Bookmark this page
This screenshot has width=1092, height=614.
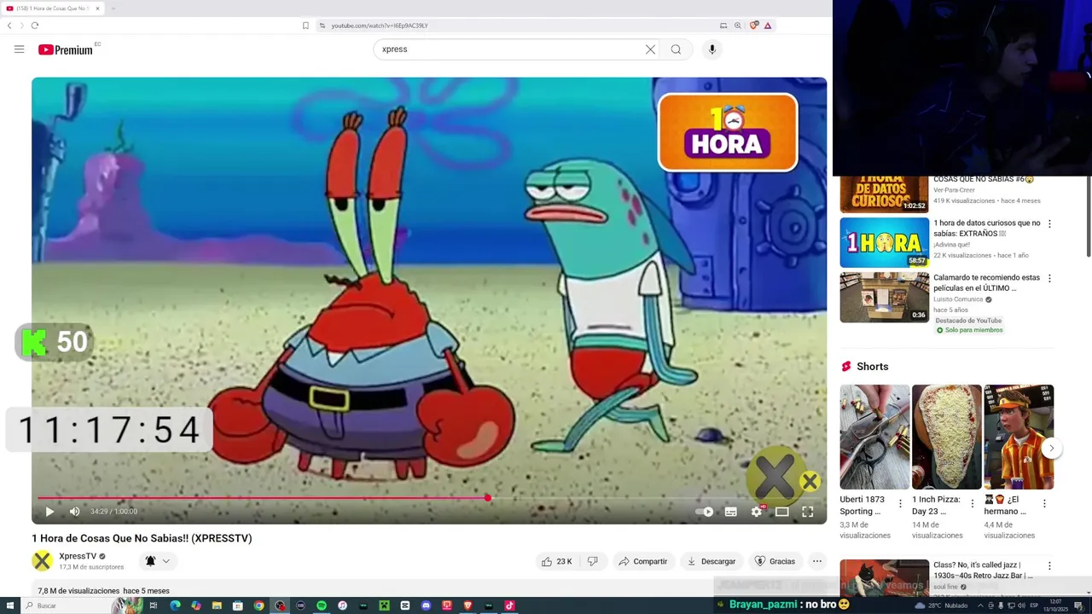tap(305, 26)
